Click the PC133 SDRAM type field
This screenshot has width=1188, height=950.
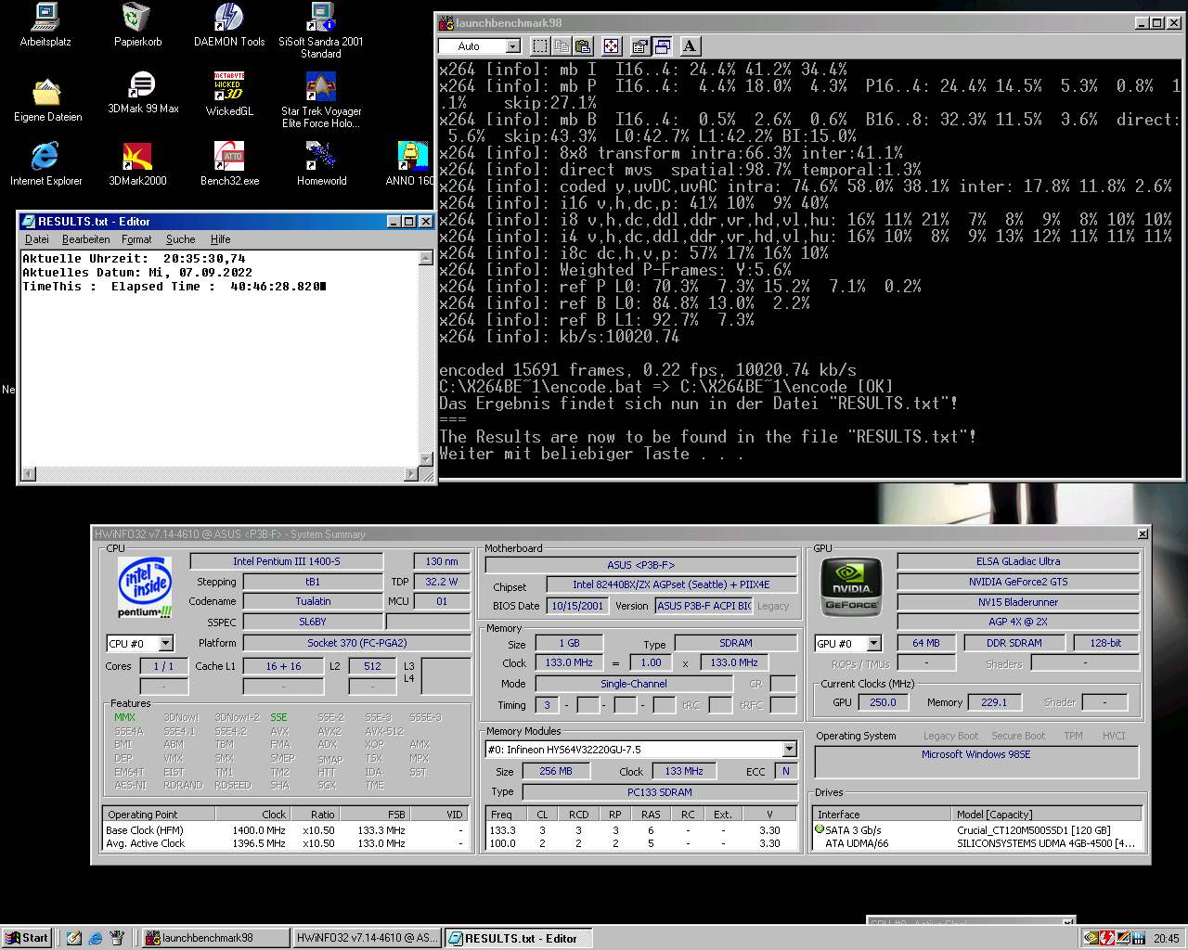[x=659, y=792]
